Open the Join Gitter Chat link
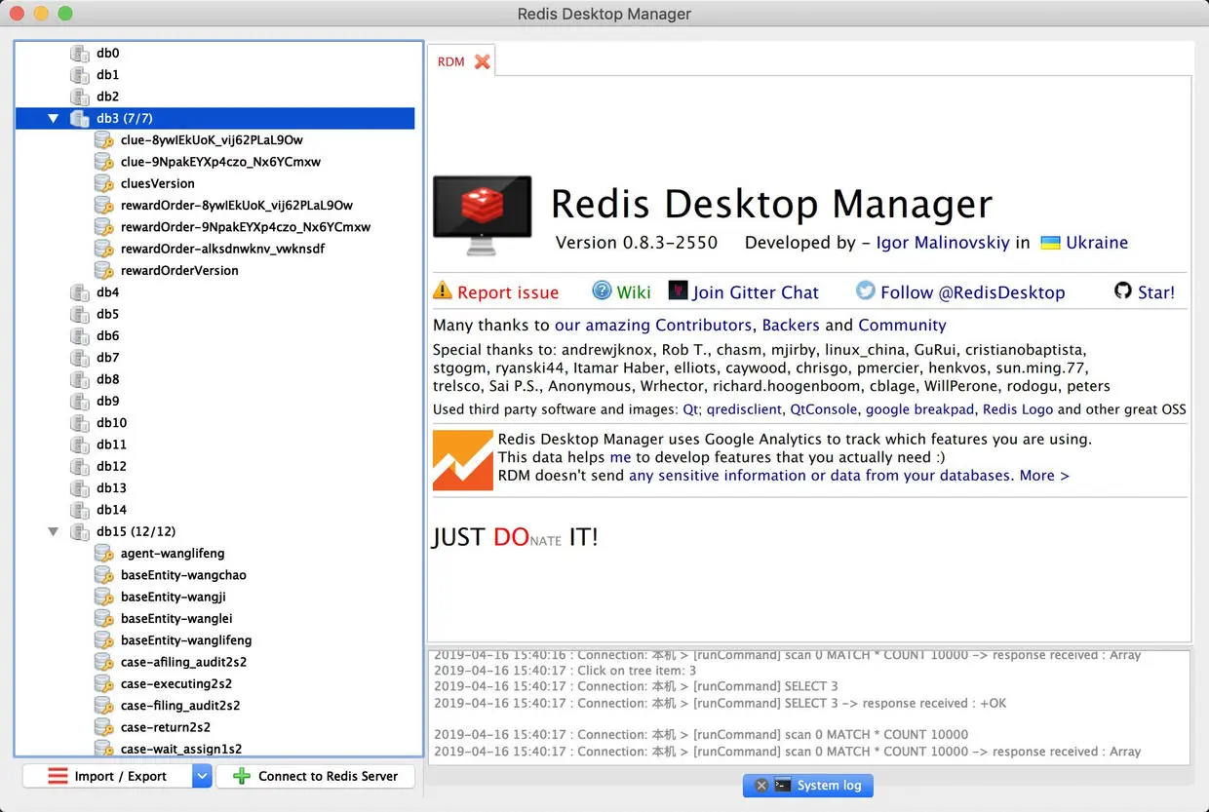The width and height of the screenshot is (1209, 812). coord(756,292)
